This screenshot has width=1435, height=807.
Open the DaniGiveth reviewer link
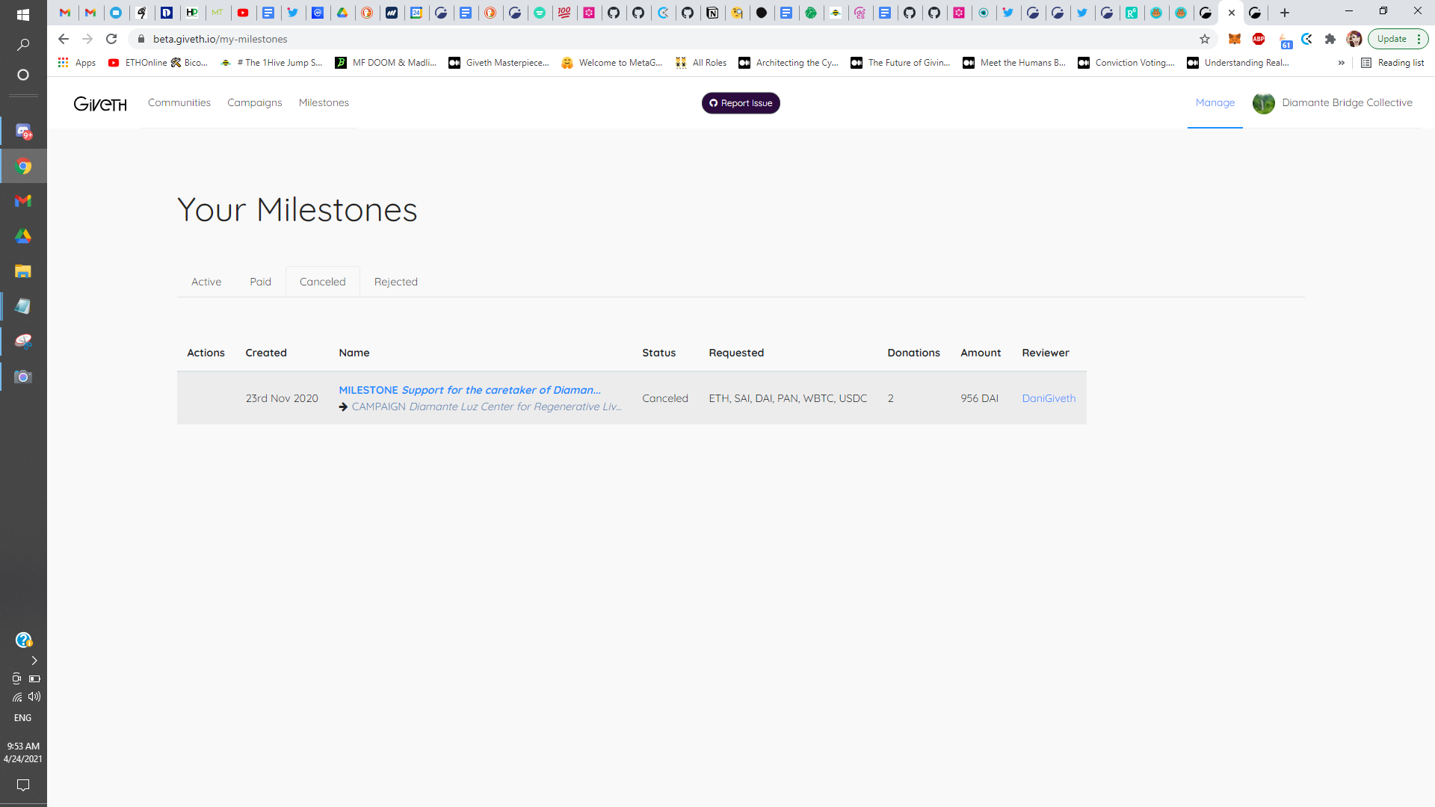coord(1049,398)
